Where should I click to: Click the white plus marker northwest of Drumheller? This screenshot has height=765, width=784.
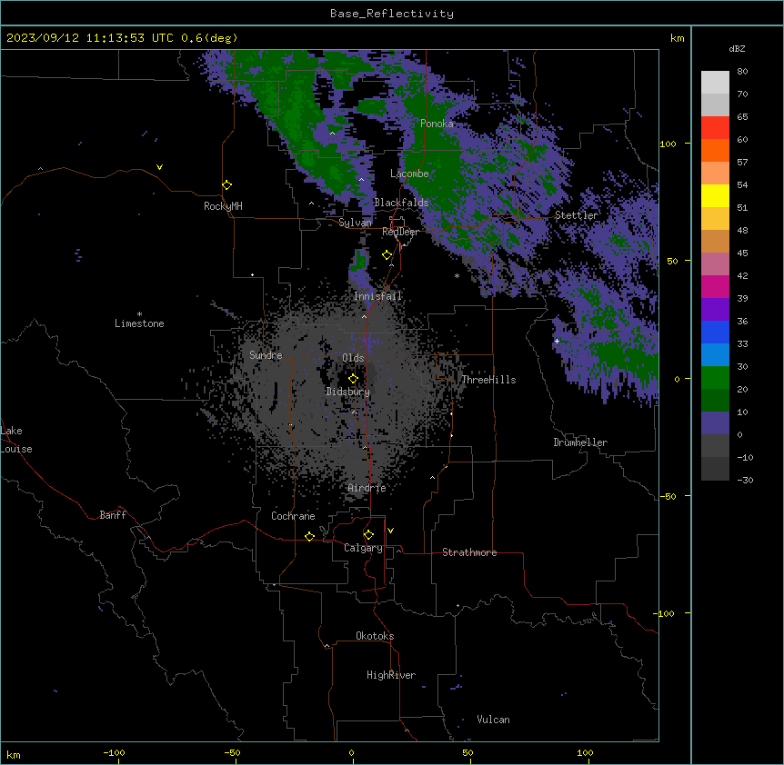[x=557, y=341]
